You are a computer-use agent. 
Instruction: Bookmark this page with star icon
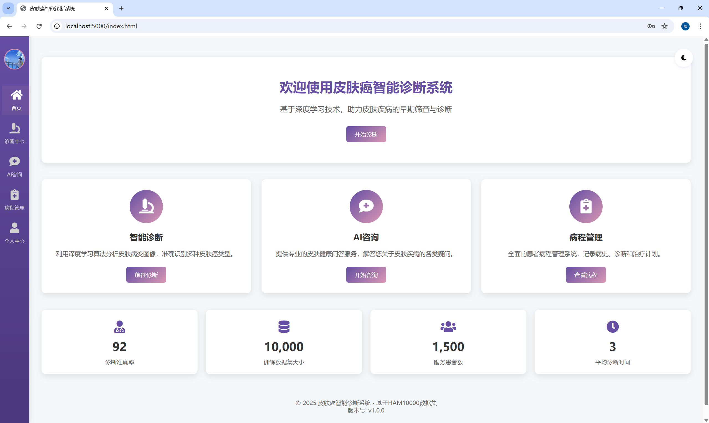[x=664, y=26]
